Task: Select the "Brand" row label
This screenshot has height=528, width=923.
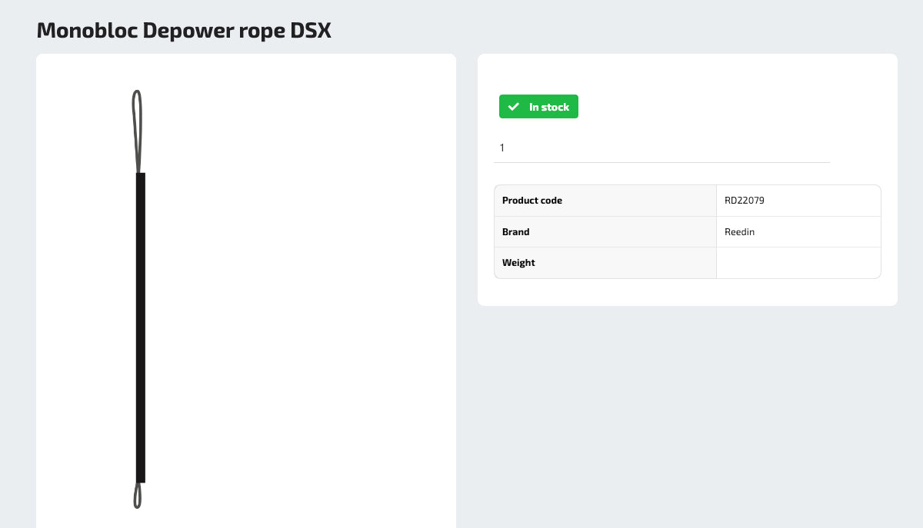Action: 516,232
